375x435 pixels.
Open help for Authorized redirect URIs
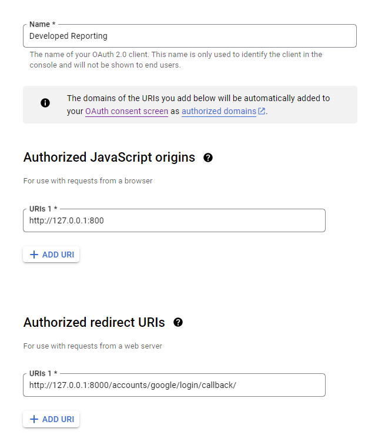click(178, 322)
